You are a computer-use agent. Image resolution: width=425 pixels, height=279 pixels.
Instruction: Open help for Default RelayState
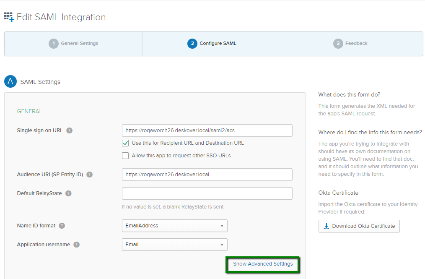click(69, 193)
